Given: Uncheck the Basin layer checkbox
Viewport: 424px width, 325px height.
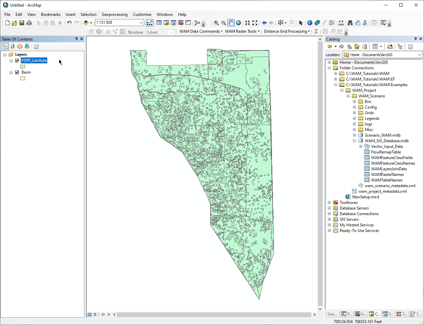Looking at the screenshot, I should (17, 72).
